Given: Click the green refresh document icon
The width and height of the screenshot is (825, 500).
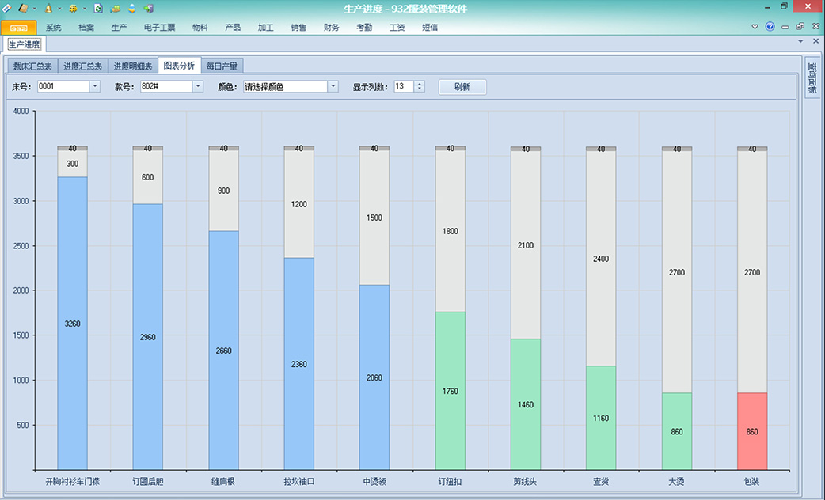Looking at the screenshot, I should (98, 8).
